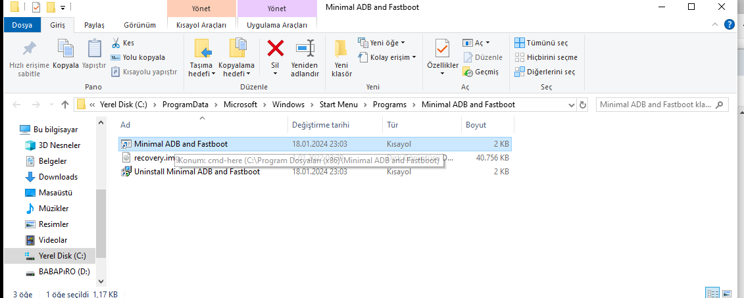Open the Kolay erişim dropdown
Image resolution: width=744 pixels, height=298 pixels.
point(387,57)
